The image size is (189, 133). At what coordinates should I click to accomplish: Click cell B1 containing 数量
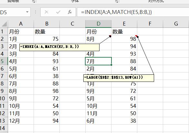pos(47,31)
